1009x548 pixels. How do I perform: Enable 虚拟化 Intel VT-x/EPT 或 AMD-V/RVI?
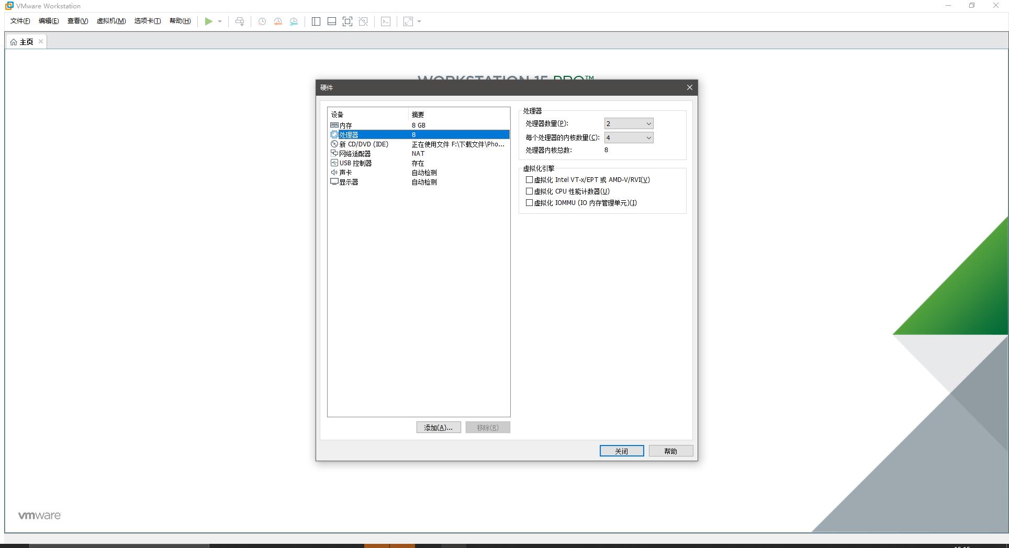click(530, 179)
